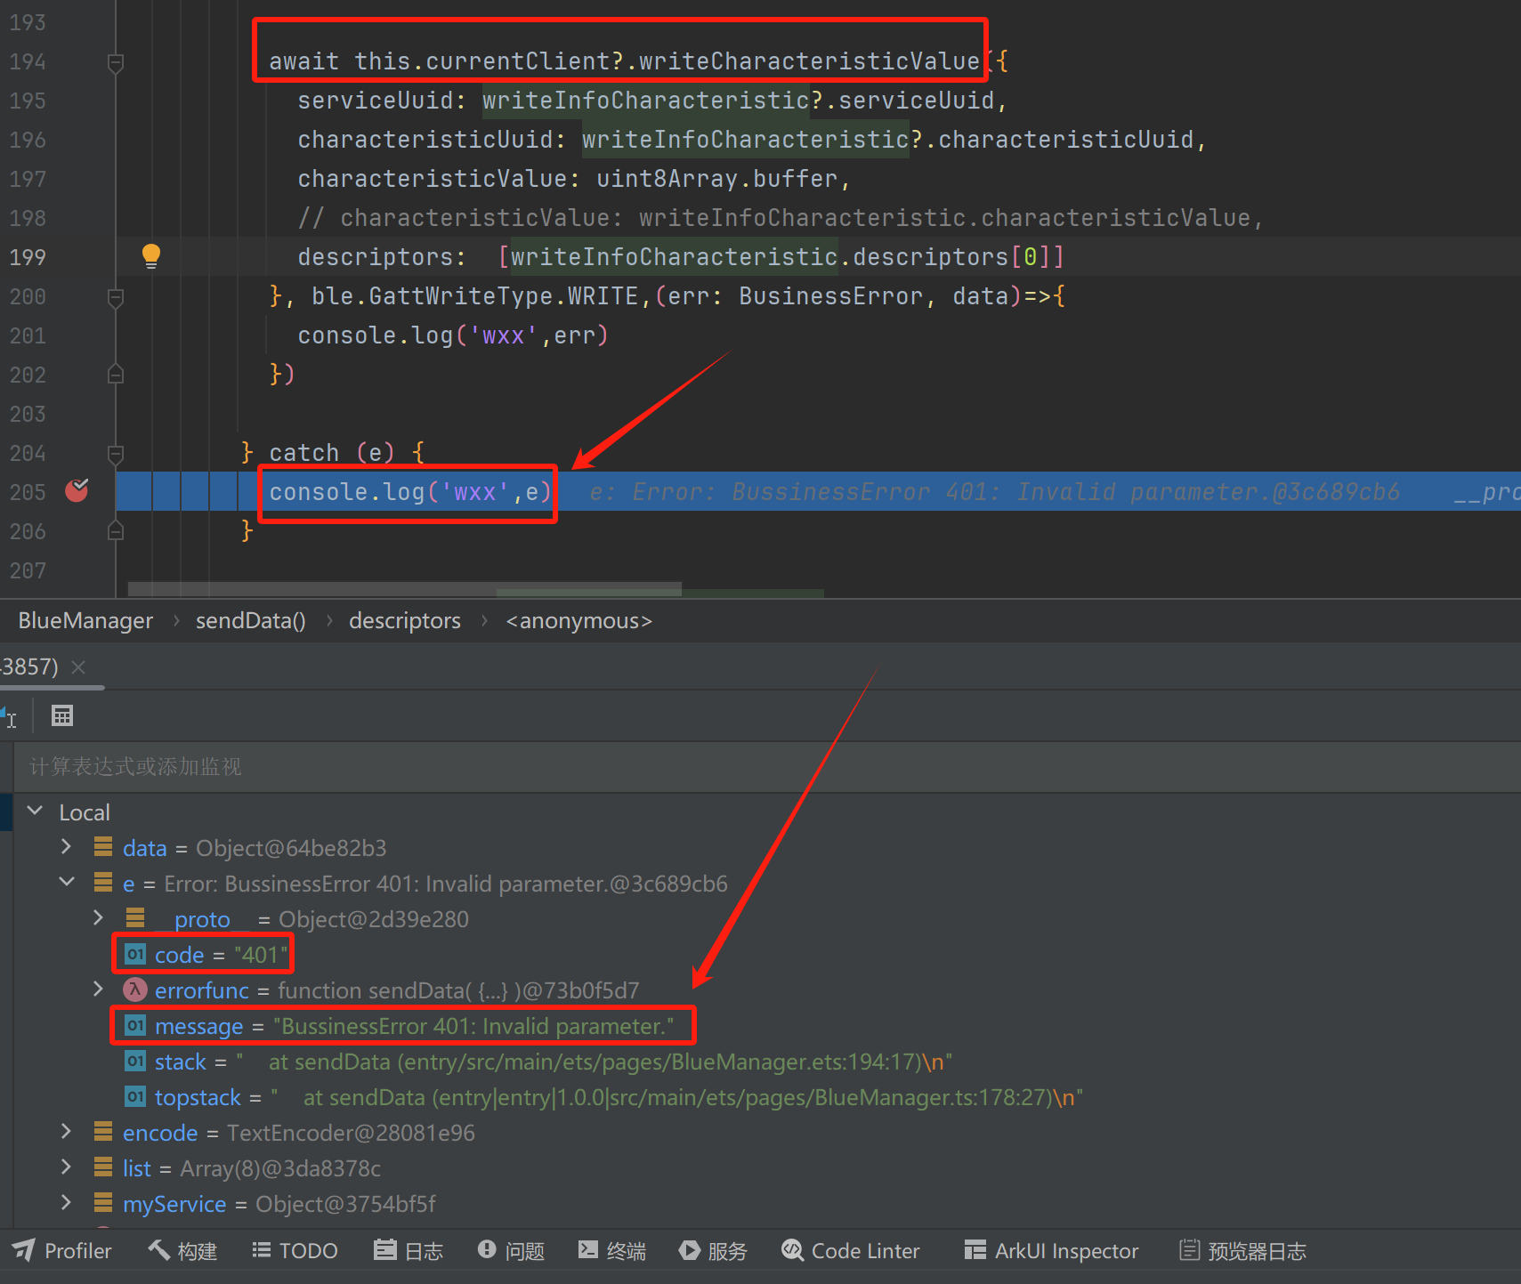Select descriptors in the breadcrumb
This screenshot has height=1284, width=1521.
405,620
